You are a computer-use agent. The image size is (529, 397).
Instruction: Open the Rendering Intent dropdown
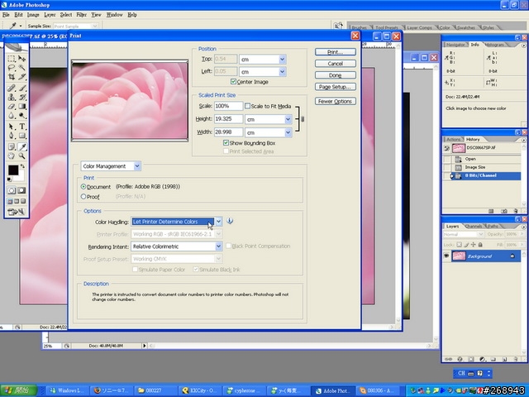tap(218, 246)
